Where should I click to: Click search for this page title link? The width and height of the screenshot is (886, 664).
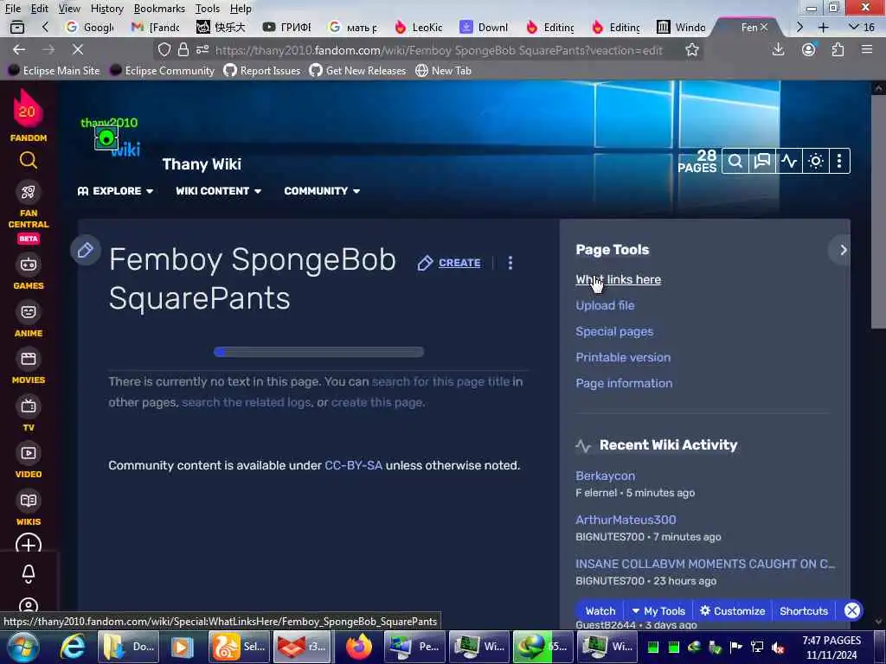click(440, 381)
